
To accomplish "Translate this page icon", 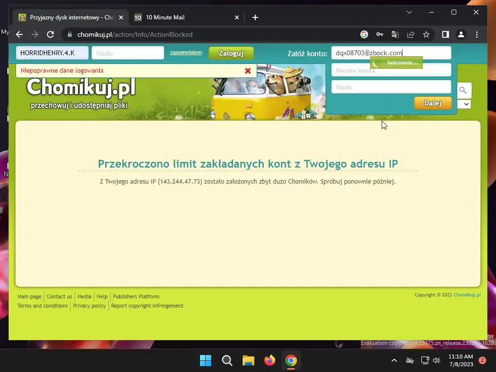I will (395, 34).
